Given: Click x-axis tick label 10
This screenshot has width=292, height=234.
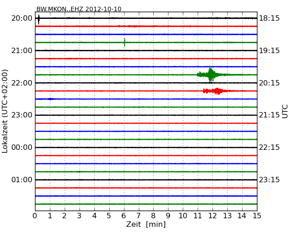Looking at the screenshot, I should point(183,216).
